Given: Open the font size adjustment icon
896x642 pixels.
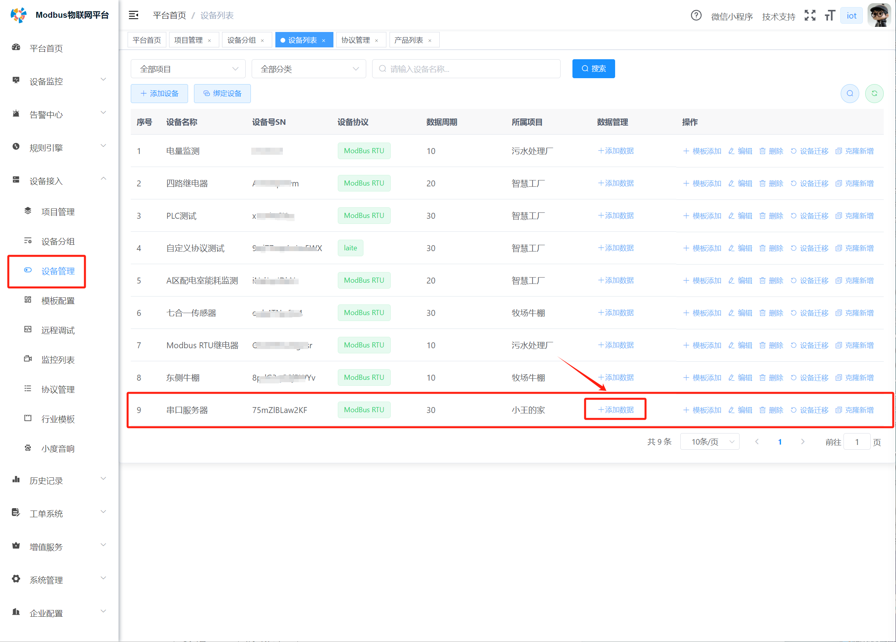Looking at the screenshot, I should pos(830,15).
